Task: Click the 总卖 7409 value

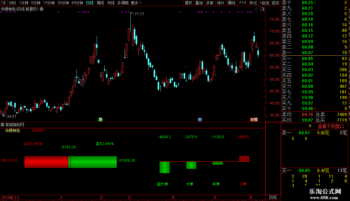Action: (x=342, y=114)
